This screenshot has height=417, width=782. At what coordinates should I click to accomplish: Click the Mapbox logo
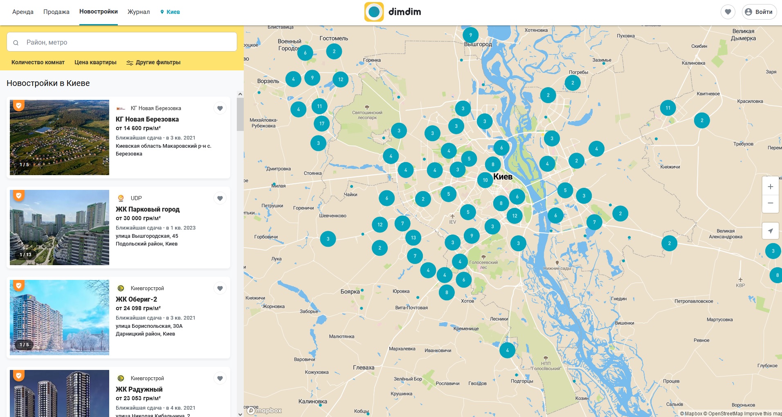(265, 410)
